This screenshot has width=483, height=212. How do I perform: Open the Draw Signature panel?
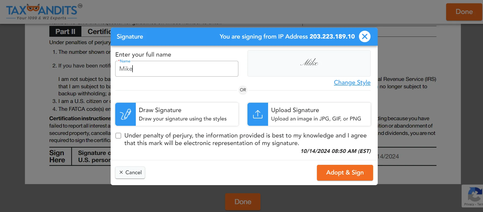point(177,114)
